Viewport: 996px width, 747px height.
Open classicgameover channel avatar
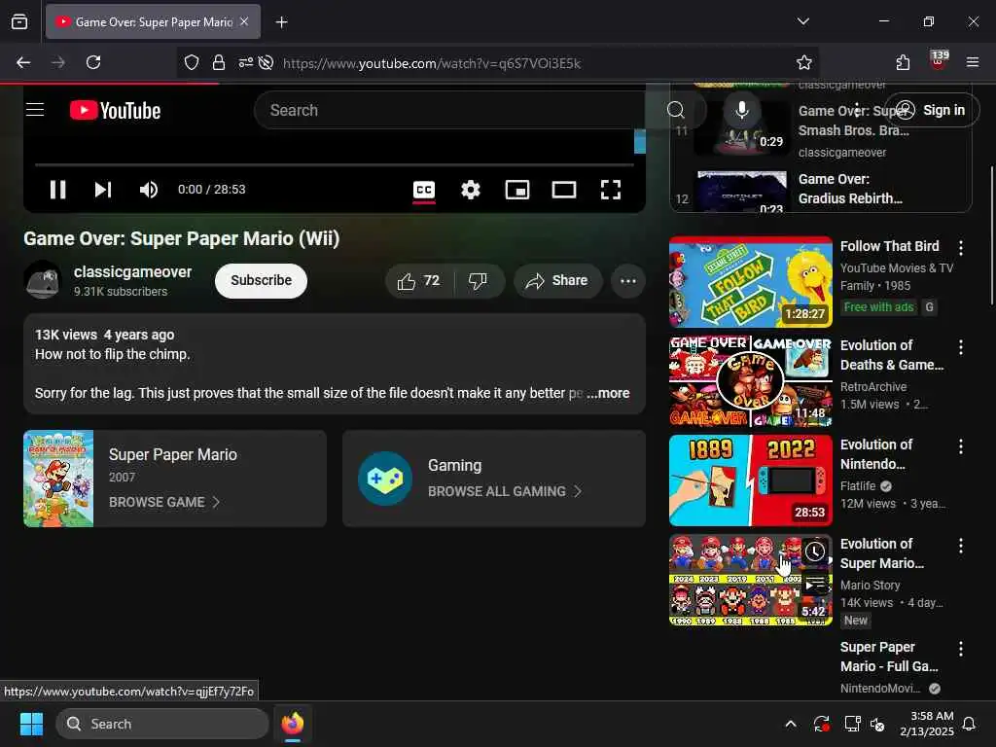tap(43, 280)
